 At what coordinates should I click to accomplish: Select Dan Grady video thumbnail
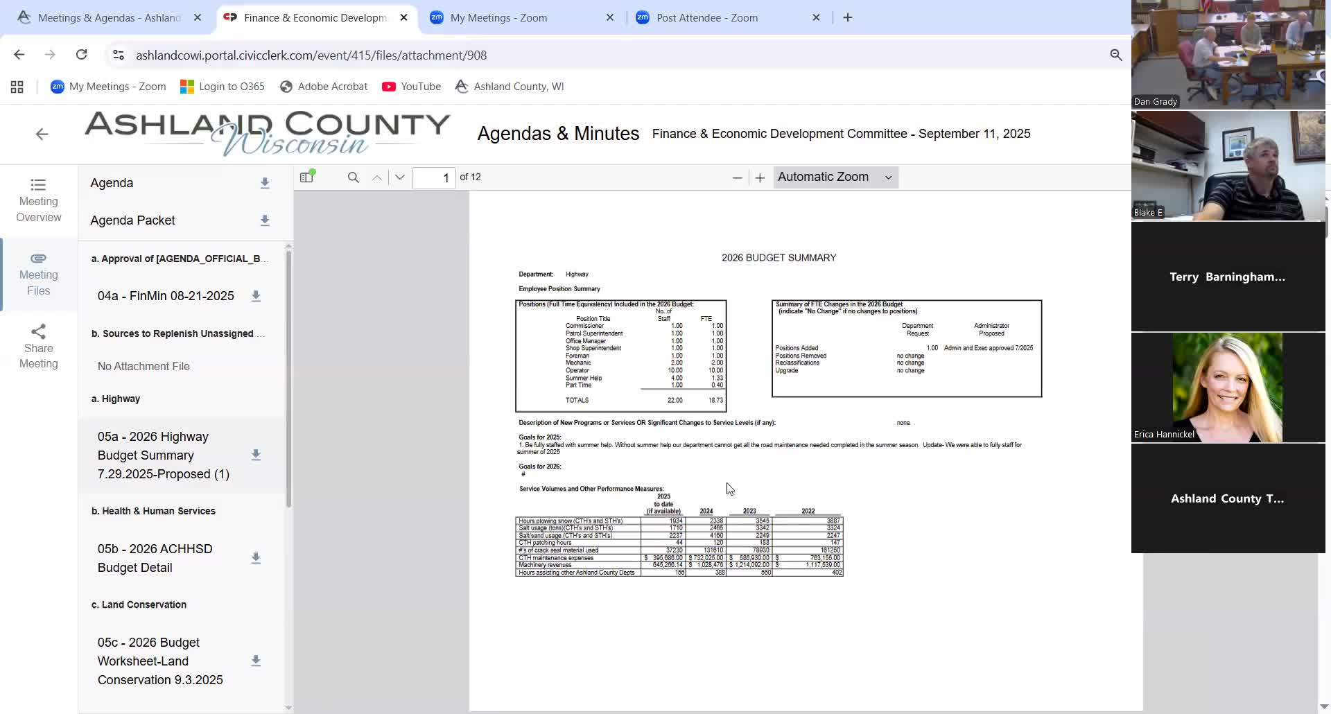coord(1228,55)
